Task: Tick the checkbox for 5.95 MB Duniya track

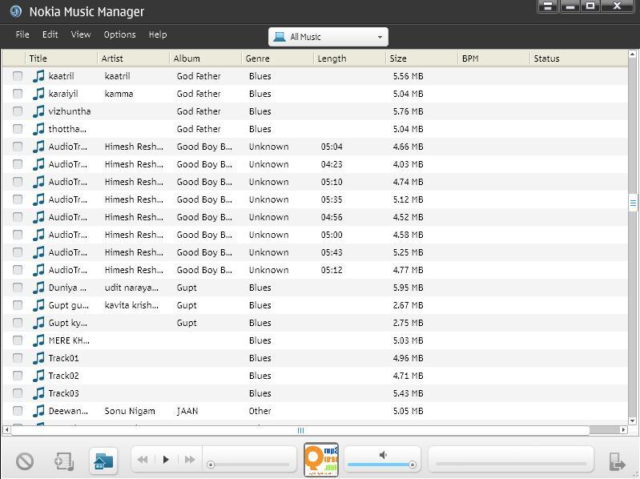Action: 18,288
